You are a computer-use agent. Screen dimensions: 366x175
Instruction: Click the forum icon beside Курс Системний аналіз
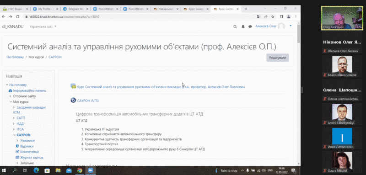pos(73,86)
